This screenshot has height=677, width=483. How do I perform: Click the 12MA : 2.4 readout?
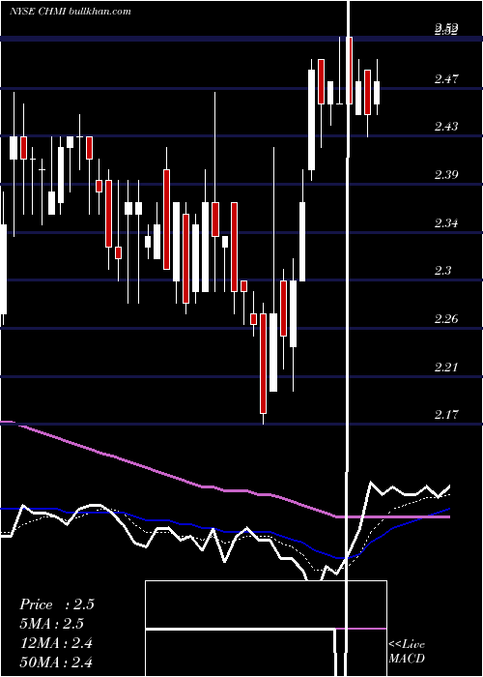[56, 643]
